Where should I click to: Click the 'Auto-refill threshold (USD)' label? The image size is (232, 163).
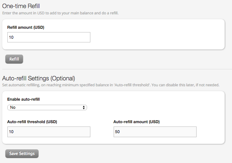32,122
